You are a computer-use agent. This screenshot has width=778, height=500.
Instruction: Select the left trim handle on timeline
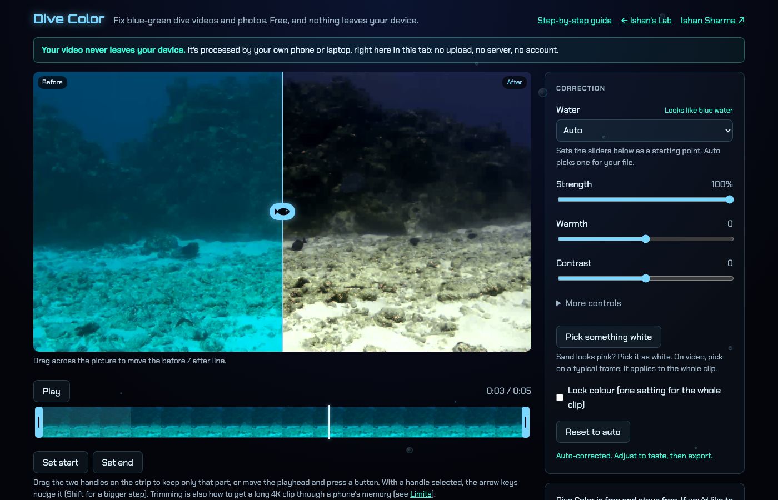pos(39,422)
